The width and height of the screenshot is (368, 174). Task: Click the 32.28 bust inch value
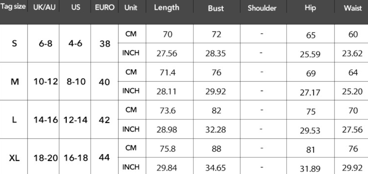click(216, 129)
